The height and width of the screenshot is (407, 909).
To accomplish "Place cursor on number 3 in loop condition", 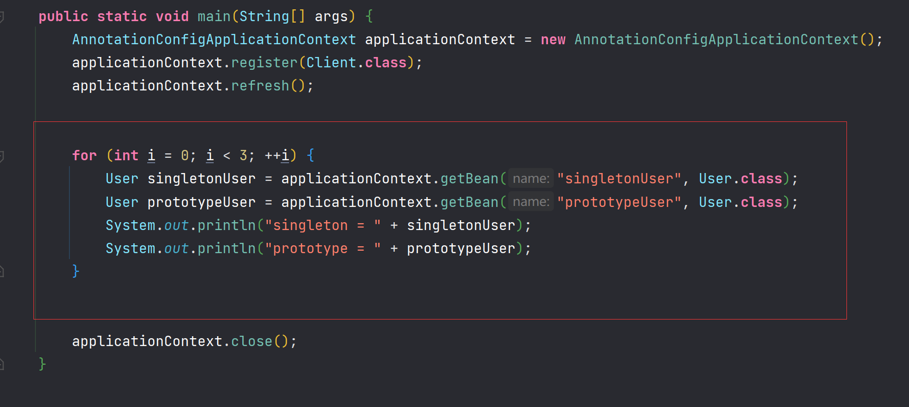I will [x=243, y=155].
